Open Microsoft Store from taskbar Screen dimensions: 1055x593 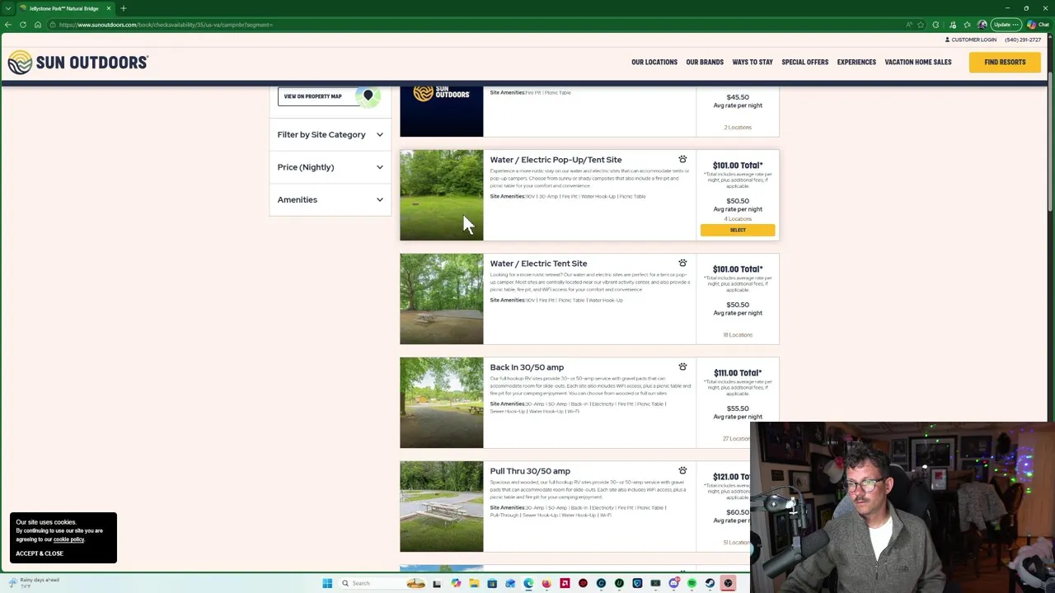492,583
